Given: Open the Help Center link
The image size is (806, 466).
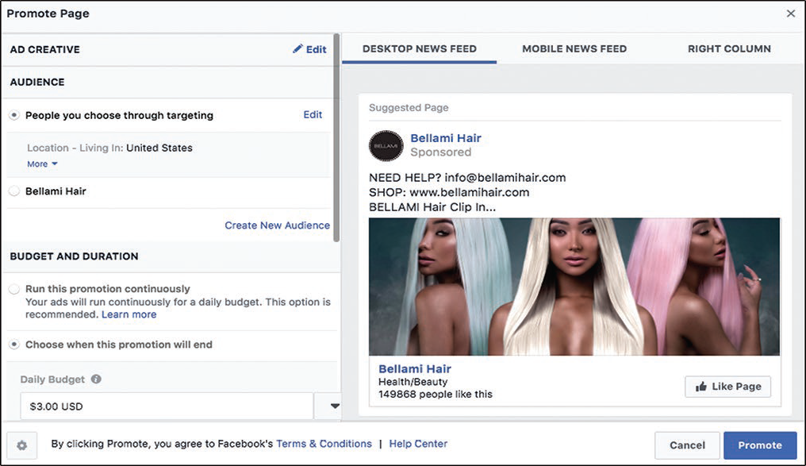Looking at the screenshot, I should (418, 443).
